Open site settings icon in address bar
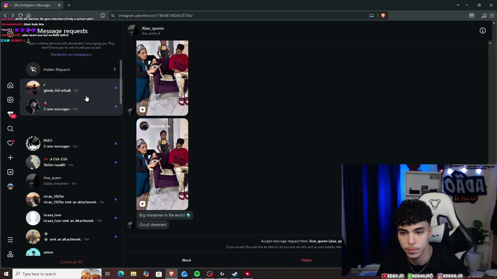The height and width of the screenshot is (279, 497). tap(113, 15)
